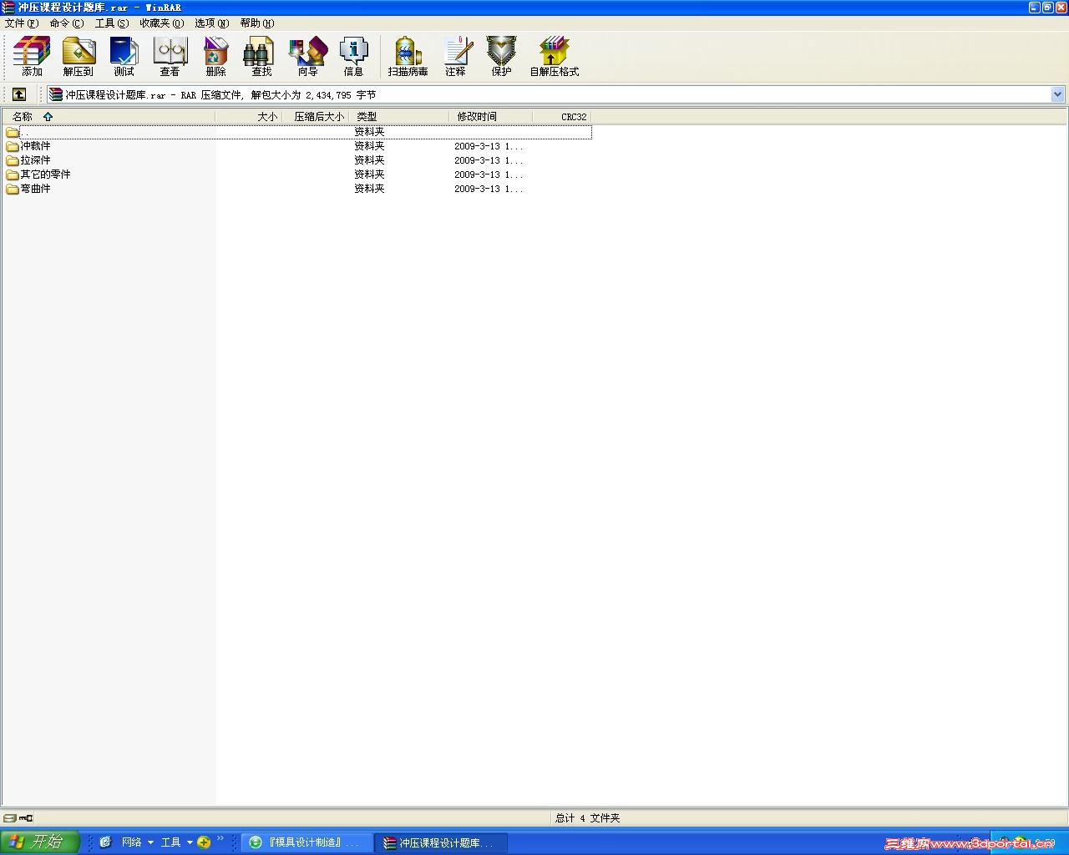The width and height of the screenshot is (1069, 855).
Task: Sort by CRC32 column header
Action: [x=562, y=117]
